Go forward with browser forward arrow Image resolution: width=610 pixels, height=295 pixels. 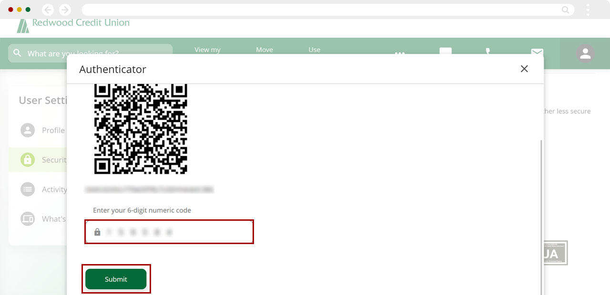tap(65, 10)
